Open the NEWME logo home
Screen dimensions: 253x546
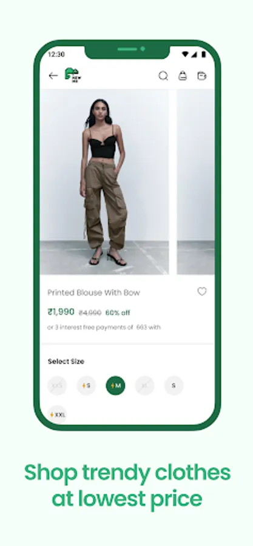[x=73, y=75]
